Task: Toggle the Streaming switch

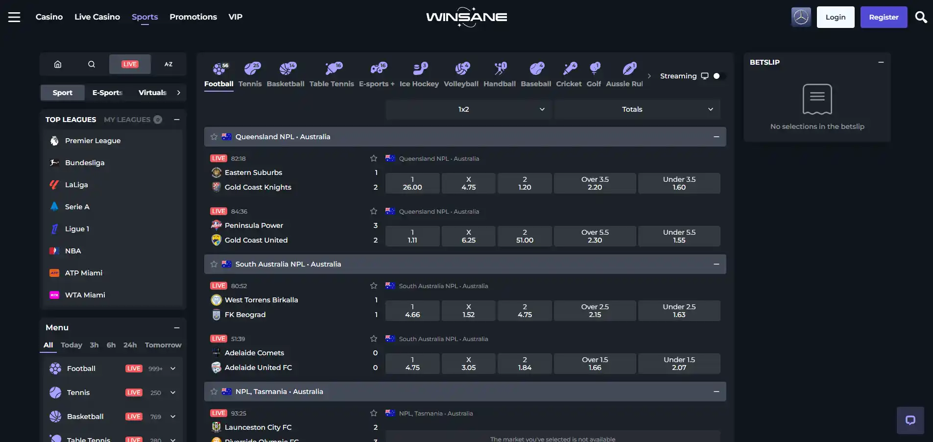Action: [x=719, y=76]
